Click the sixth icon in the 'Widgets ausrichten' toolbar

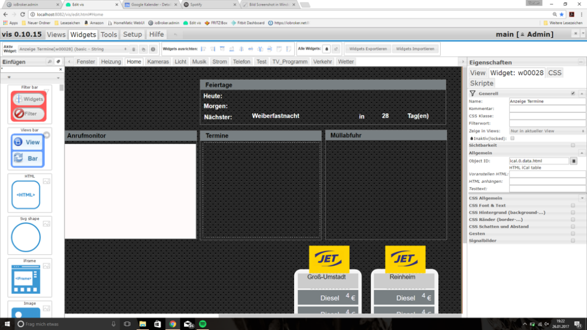coord(251,49)
